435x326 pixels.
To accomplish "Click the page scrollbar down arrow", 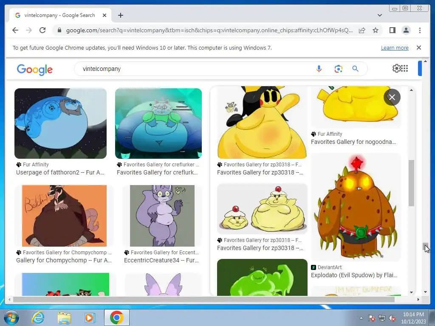I will tap(425, 292).
